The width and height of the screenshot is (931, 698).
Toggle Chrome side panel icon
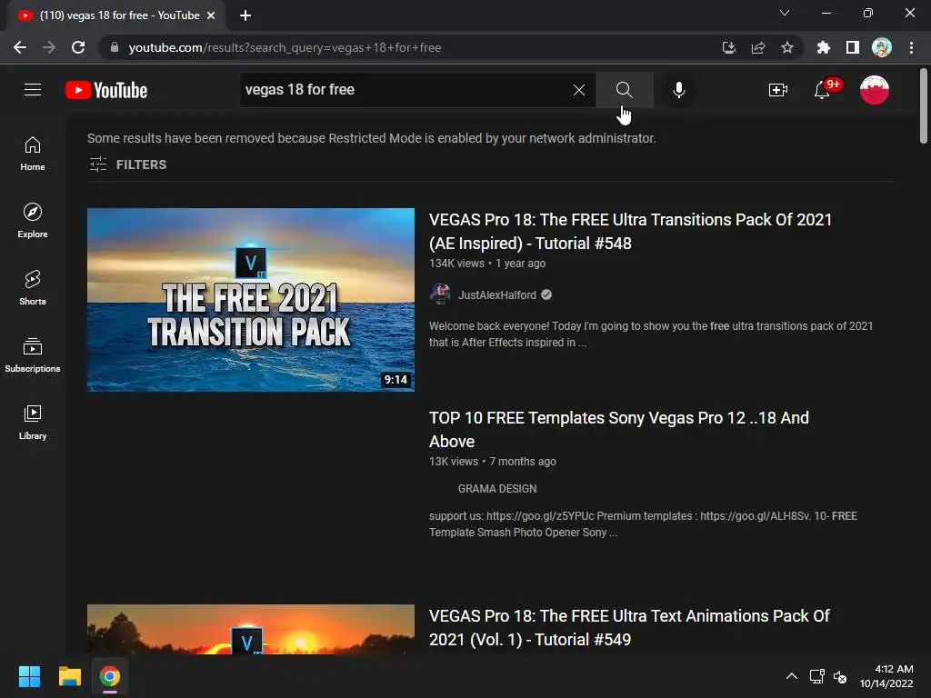(853, 47)
